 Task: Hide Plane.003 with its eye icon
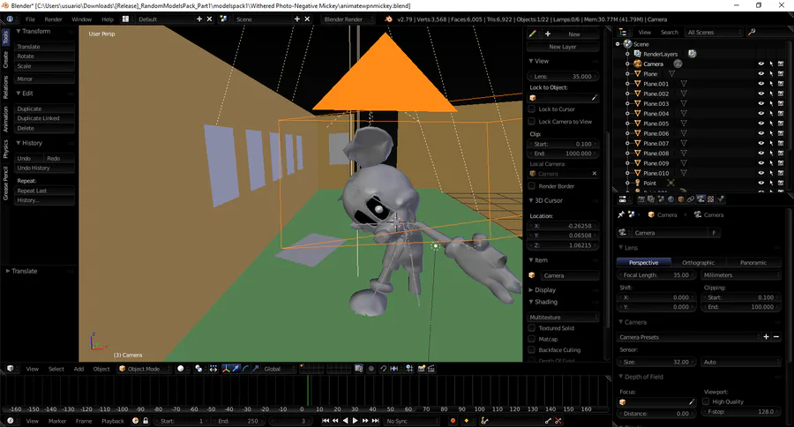pyautogui.click(x=760, y=103)
